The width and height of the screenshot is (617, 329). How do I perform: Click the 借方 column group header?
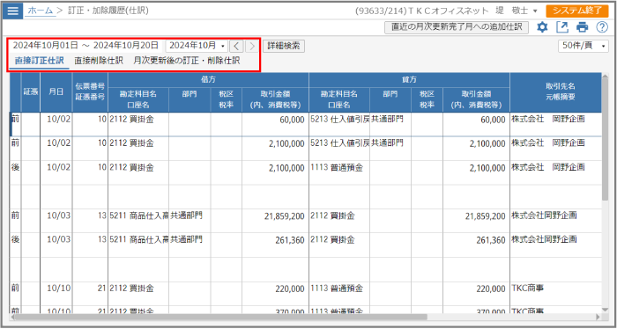tap(208, 79)
